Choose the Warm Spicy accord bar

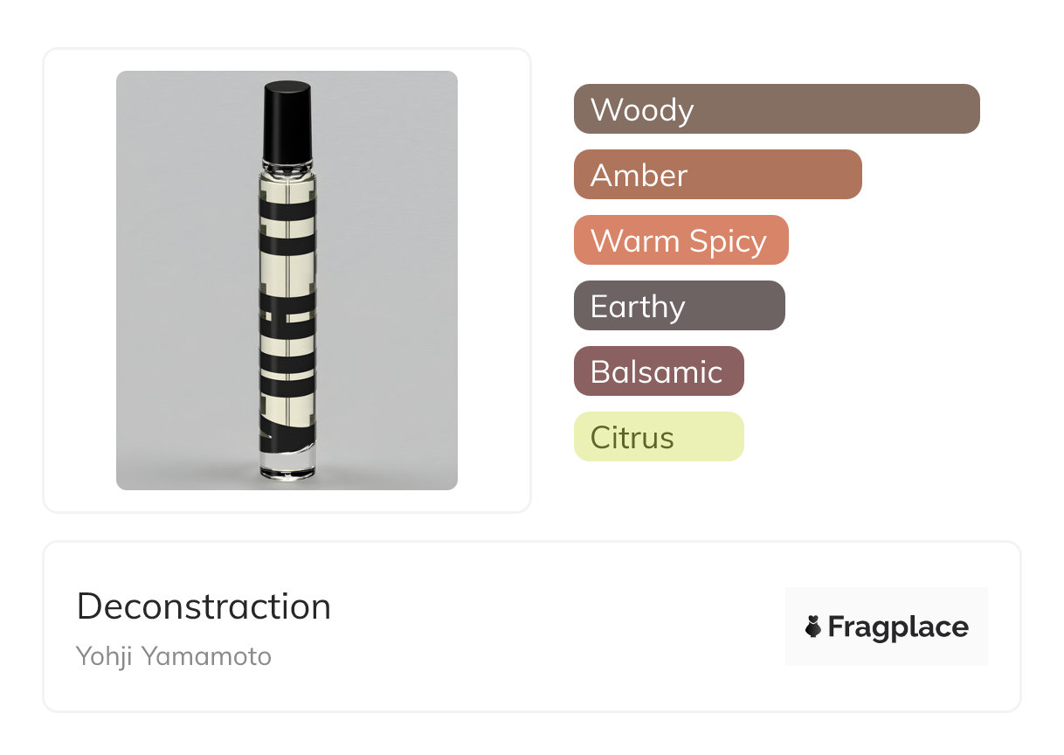click(681, 240)
